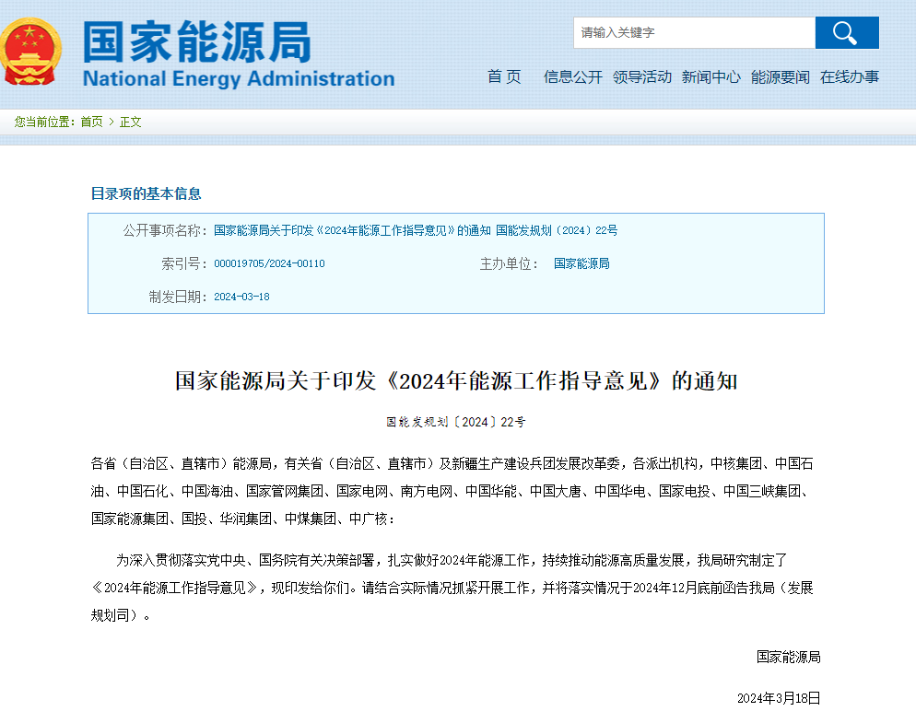Click the national emblem logo

point(32,52)
